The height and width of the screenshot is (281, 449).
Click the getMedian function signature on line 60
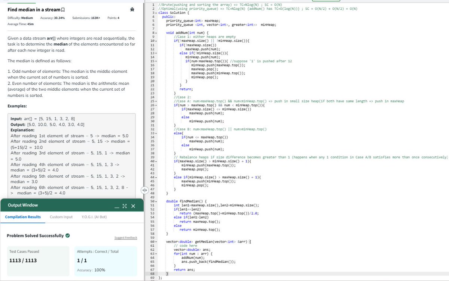[208, 241]
